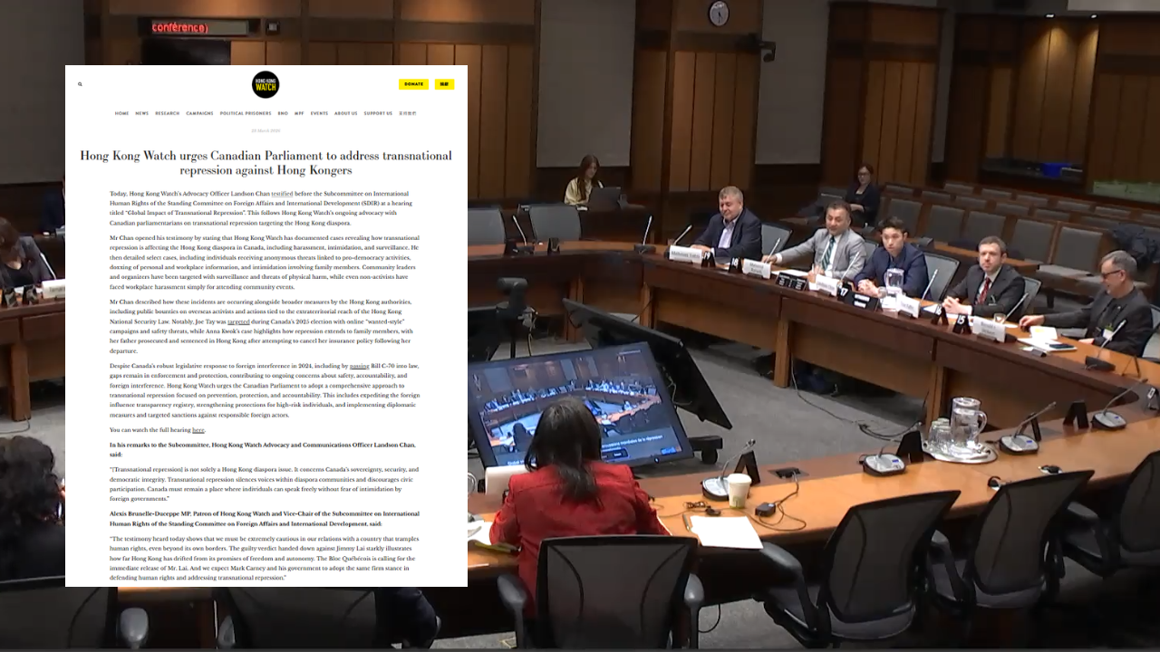The width and height of the screenshot is (1160, 652).
Task: Click 'here' to watch full hearing
Action: [198, 430]
